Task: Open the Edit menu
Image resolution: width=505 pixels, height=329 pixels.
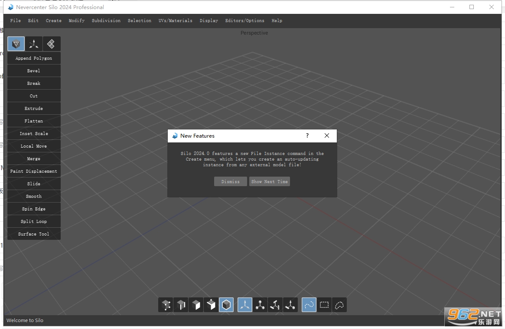Action: point(33,21)
